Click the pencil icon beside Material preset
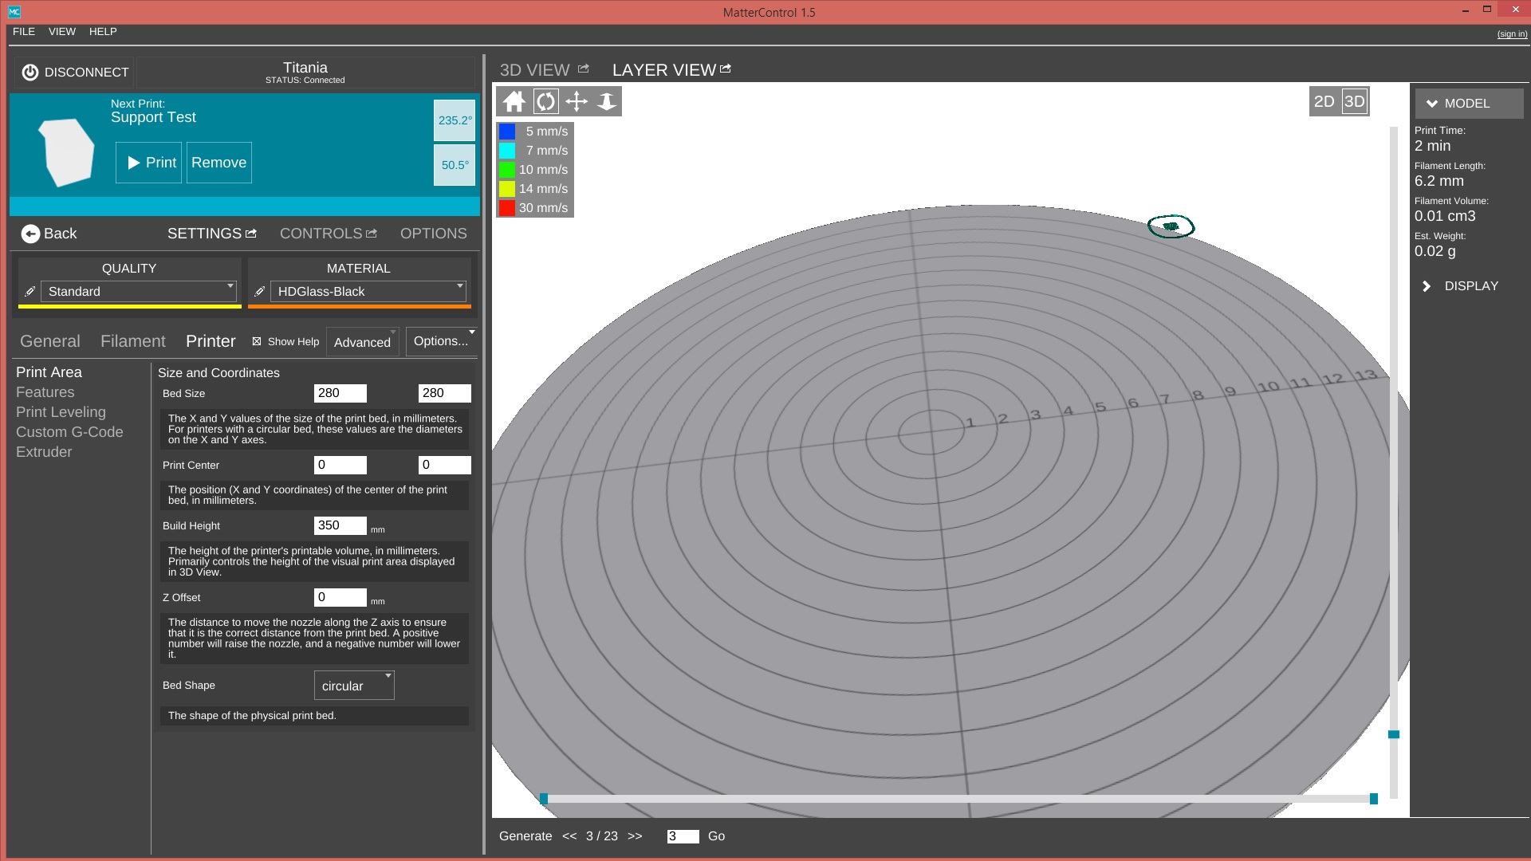The height and width of the screenshot is (861, 1531). (x=259, y=292)
